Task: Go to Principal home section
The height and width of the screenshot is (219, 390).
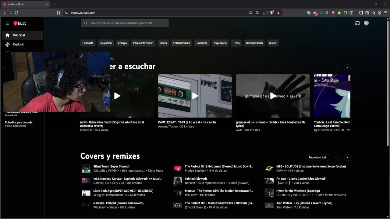Action: (23, 35)
